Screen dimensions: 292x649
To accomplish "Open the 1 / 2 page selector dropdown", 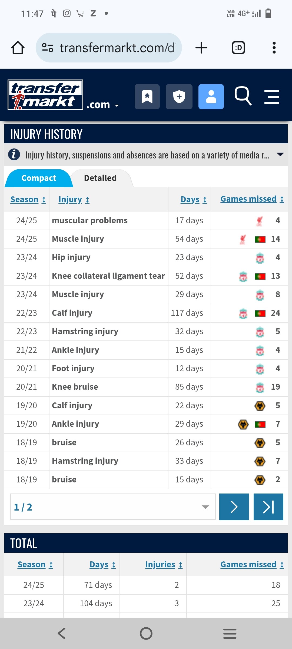I will 113,507.
